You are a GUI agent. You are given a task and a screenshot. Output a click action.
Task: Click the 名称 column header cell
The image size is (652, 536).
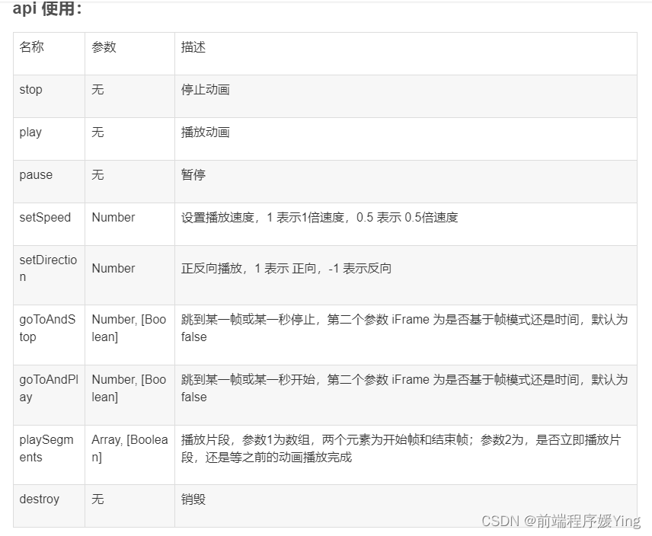point(49,53)
